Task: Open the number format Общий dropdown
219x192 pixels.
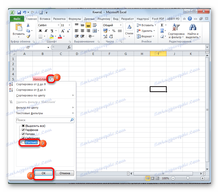Action: coord(121,25)
